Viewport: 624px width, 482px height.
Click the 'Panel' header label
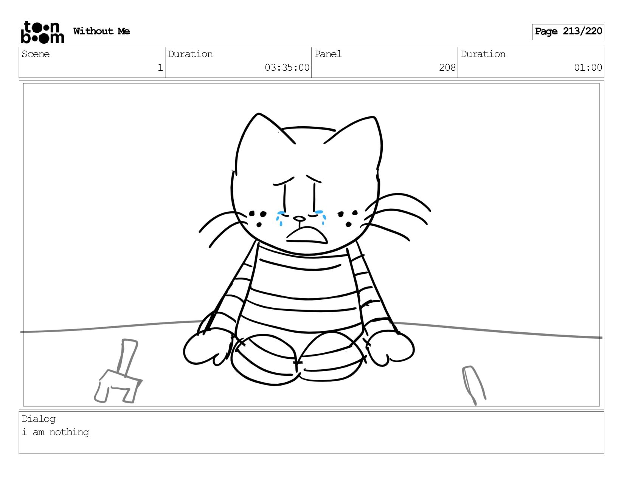coord(328,54)
